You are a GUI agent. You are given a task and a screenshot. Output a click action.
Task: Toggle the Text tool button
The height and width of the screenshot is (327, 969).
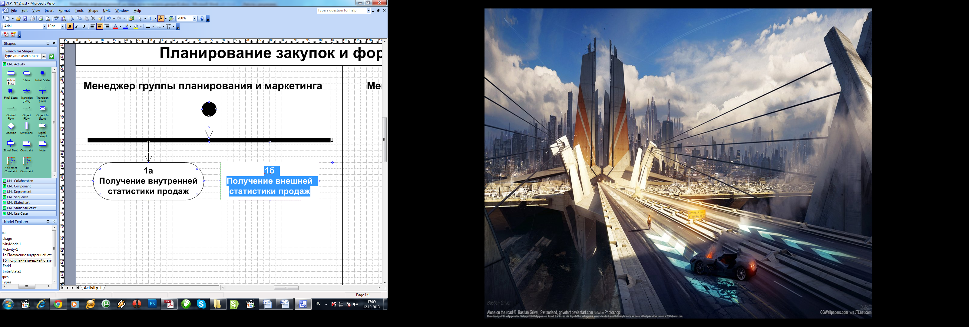(x=160, y=18)
